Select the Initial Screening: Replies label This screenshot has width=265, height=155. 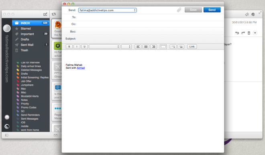[x=35, y=77]
